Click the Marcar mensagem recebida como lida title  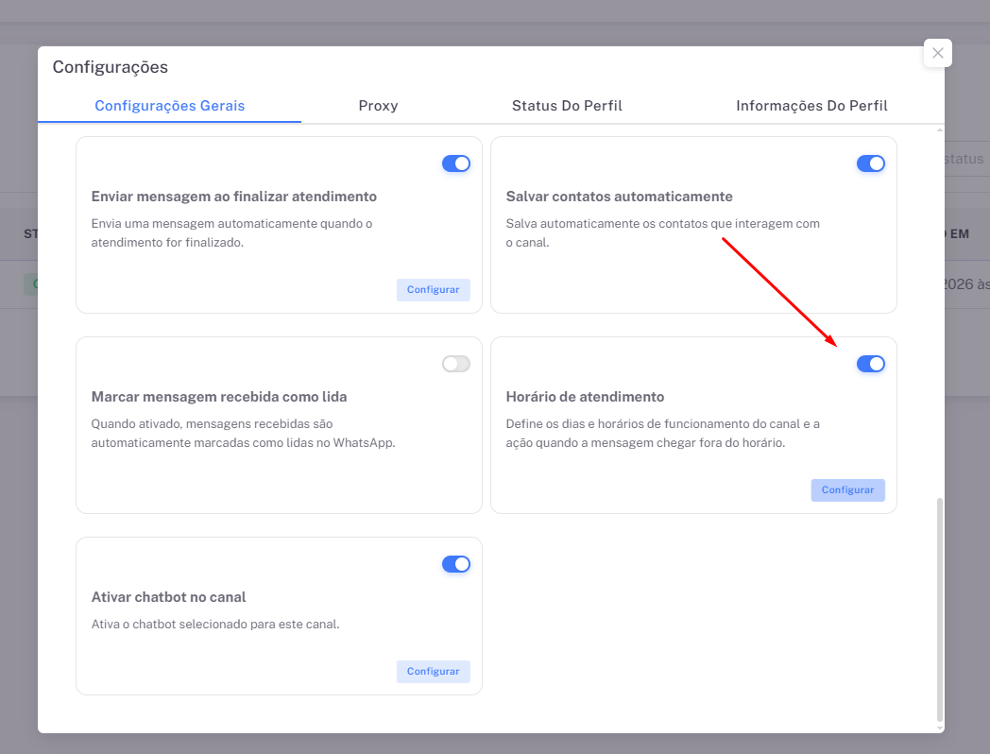click(218, 397)
